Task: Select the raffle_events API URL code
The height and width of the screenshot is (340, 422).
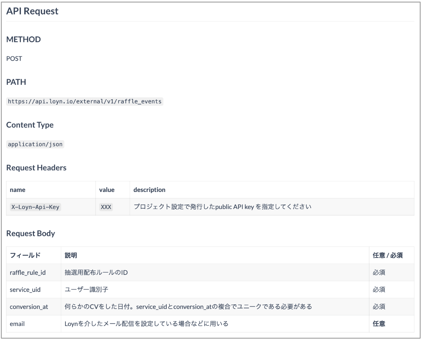Action: coord(85,101)
